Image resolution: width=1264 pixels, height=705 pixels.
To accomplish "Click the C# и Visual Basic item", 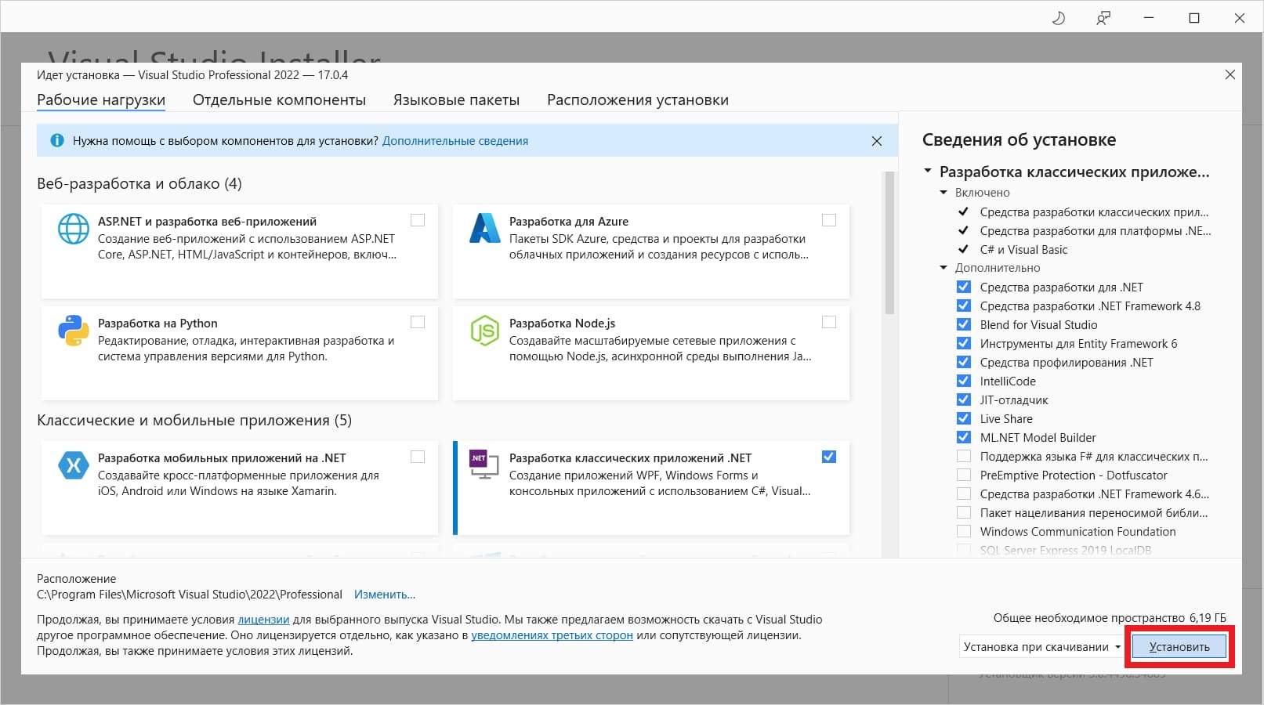I will click(x=1023, y=249).
